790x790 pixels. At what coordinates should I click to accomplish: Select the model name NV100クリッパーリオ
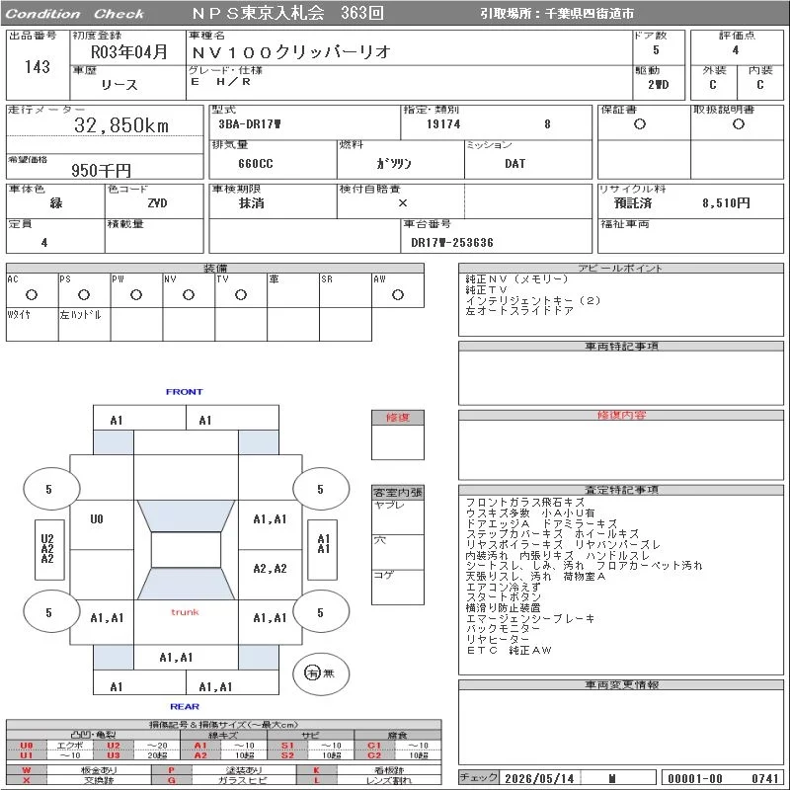point(291,51)
